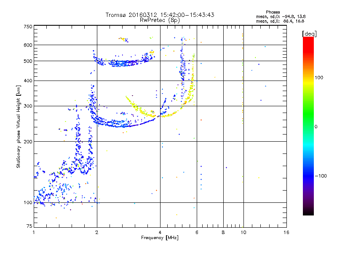
Task: Click the x-axis label "1"
Action: pos(34,232)
